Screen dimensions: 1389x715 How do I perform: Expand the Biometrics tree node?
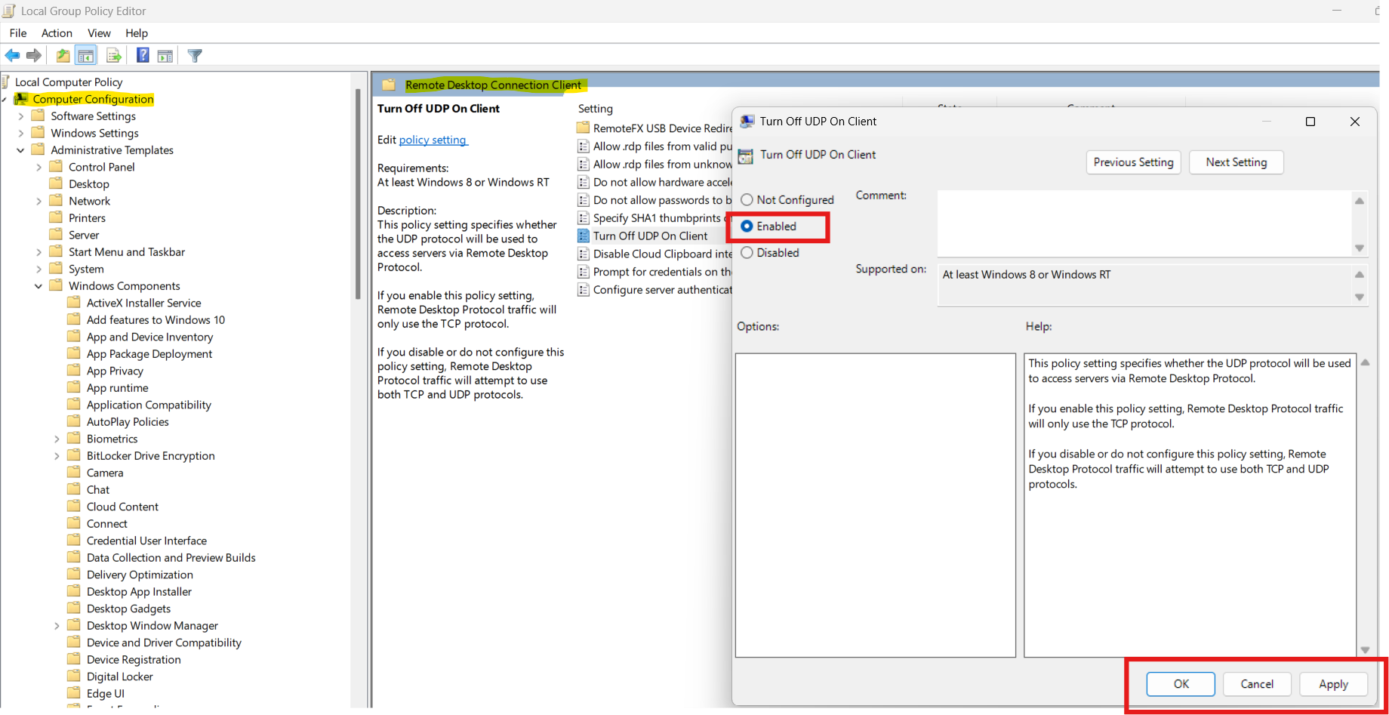57,439
